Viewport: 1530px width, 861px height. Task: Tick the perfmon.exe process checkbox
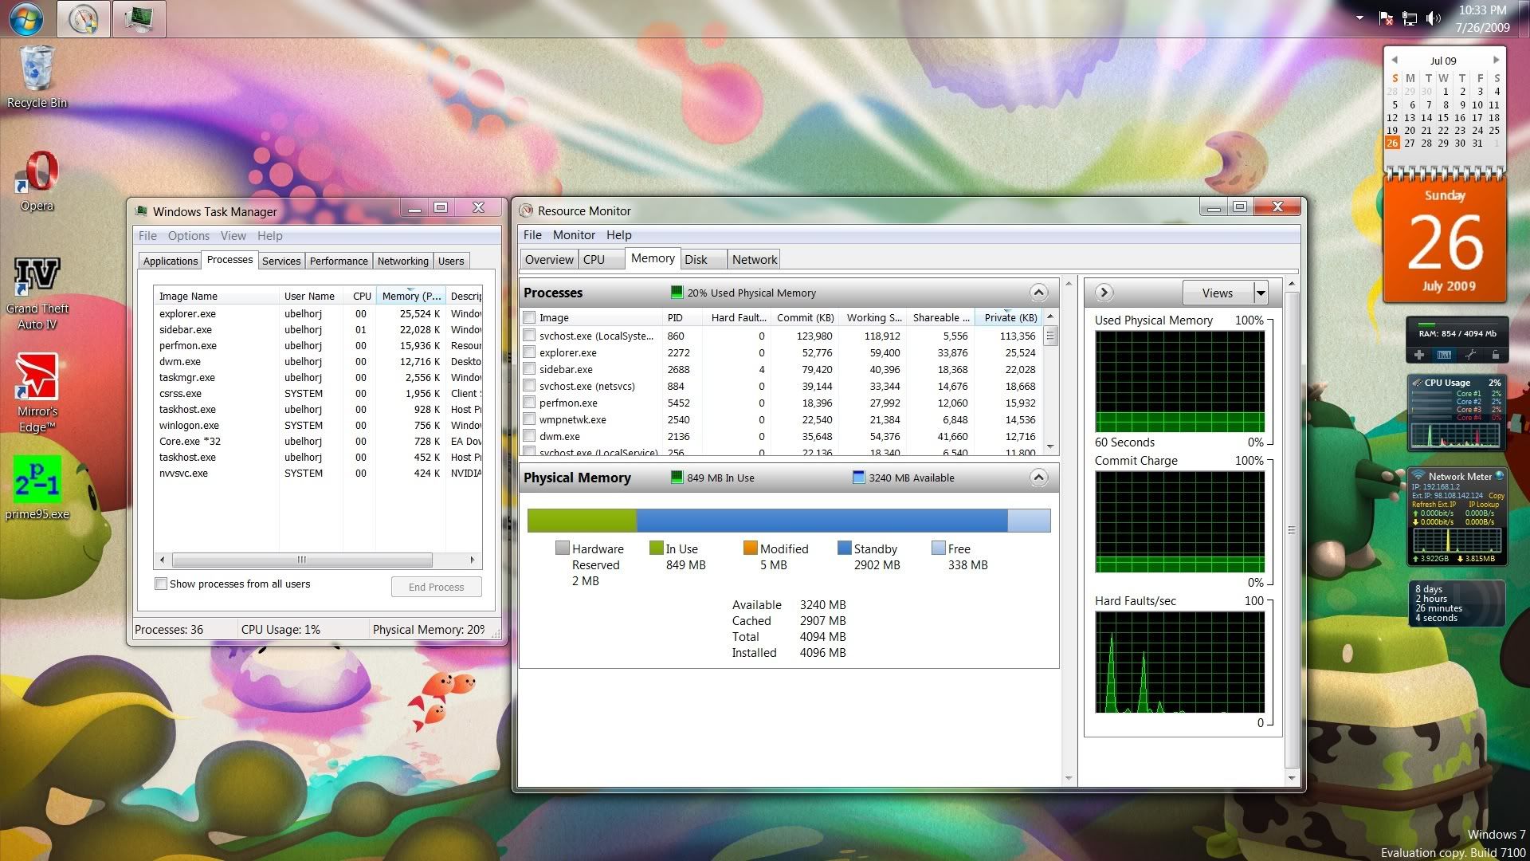[x=529, y=403]
